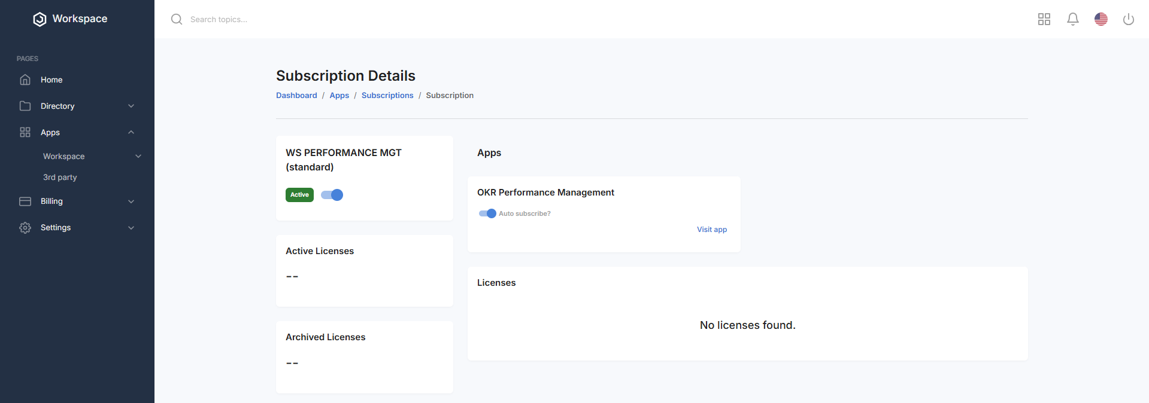Viewport: 1149px width, 403px height.
Task: Expand the Billing menu chevron
Action: 131,202
